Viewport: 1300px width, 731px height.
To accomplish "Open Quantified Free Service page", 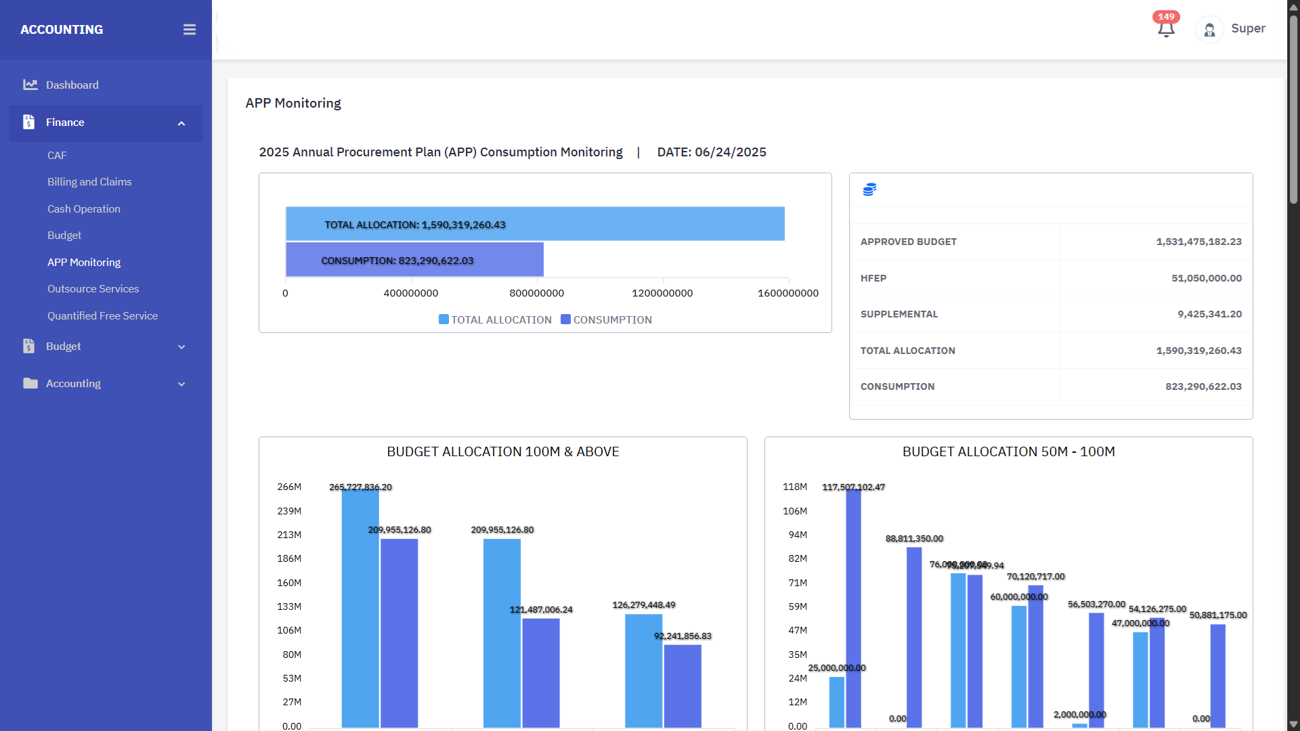I will pyautogui.click(x=102, y=315).
